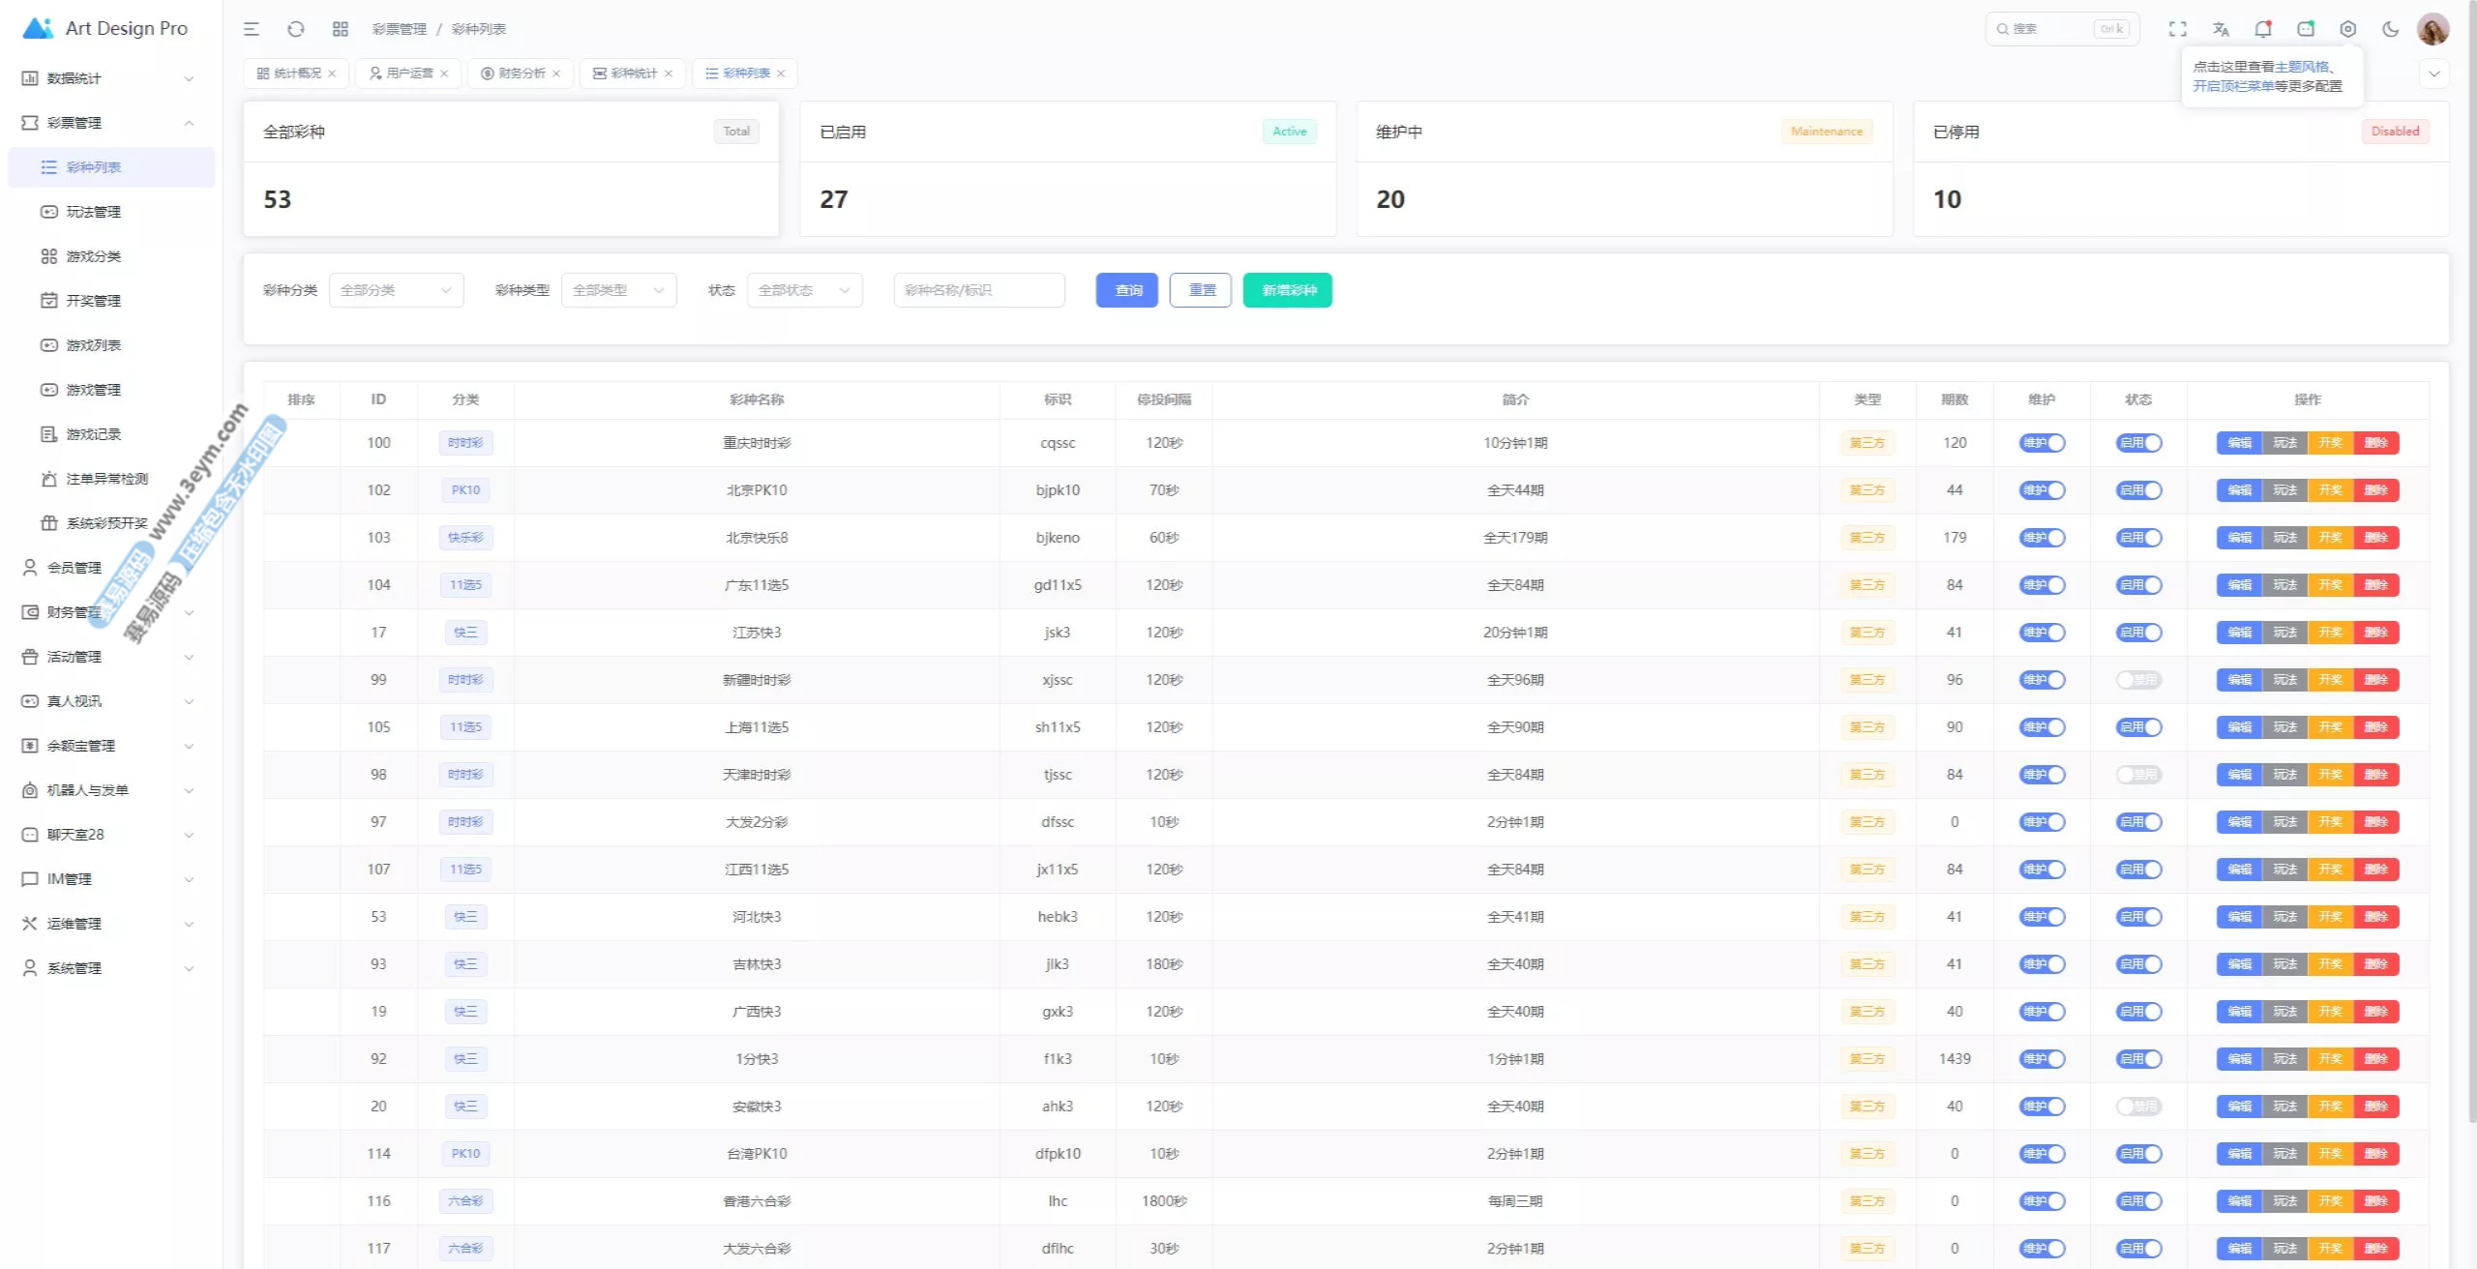
Task: Open the 彩种分类 dropdown
Action: [396, 290]
